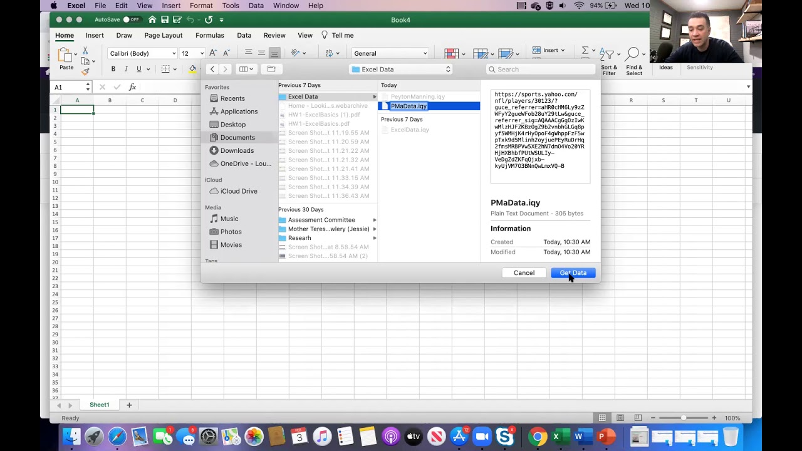Open the Tools menu in the menu bar
Viewport: 802px width, 451px height.
click(x=231, y=6)
